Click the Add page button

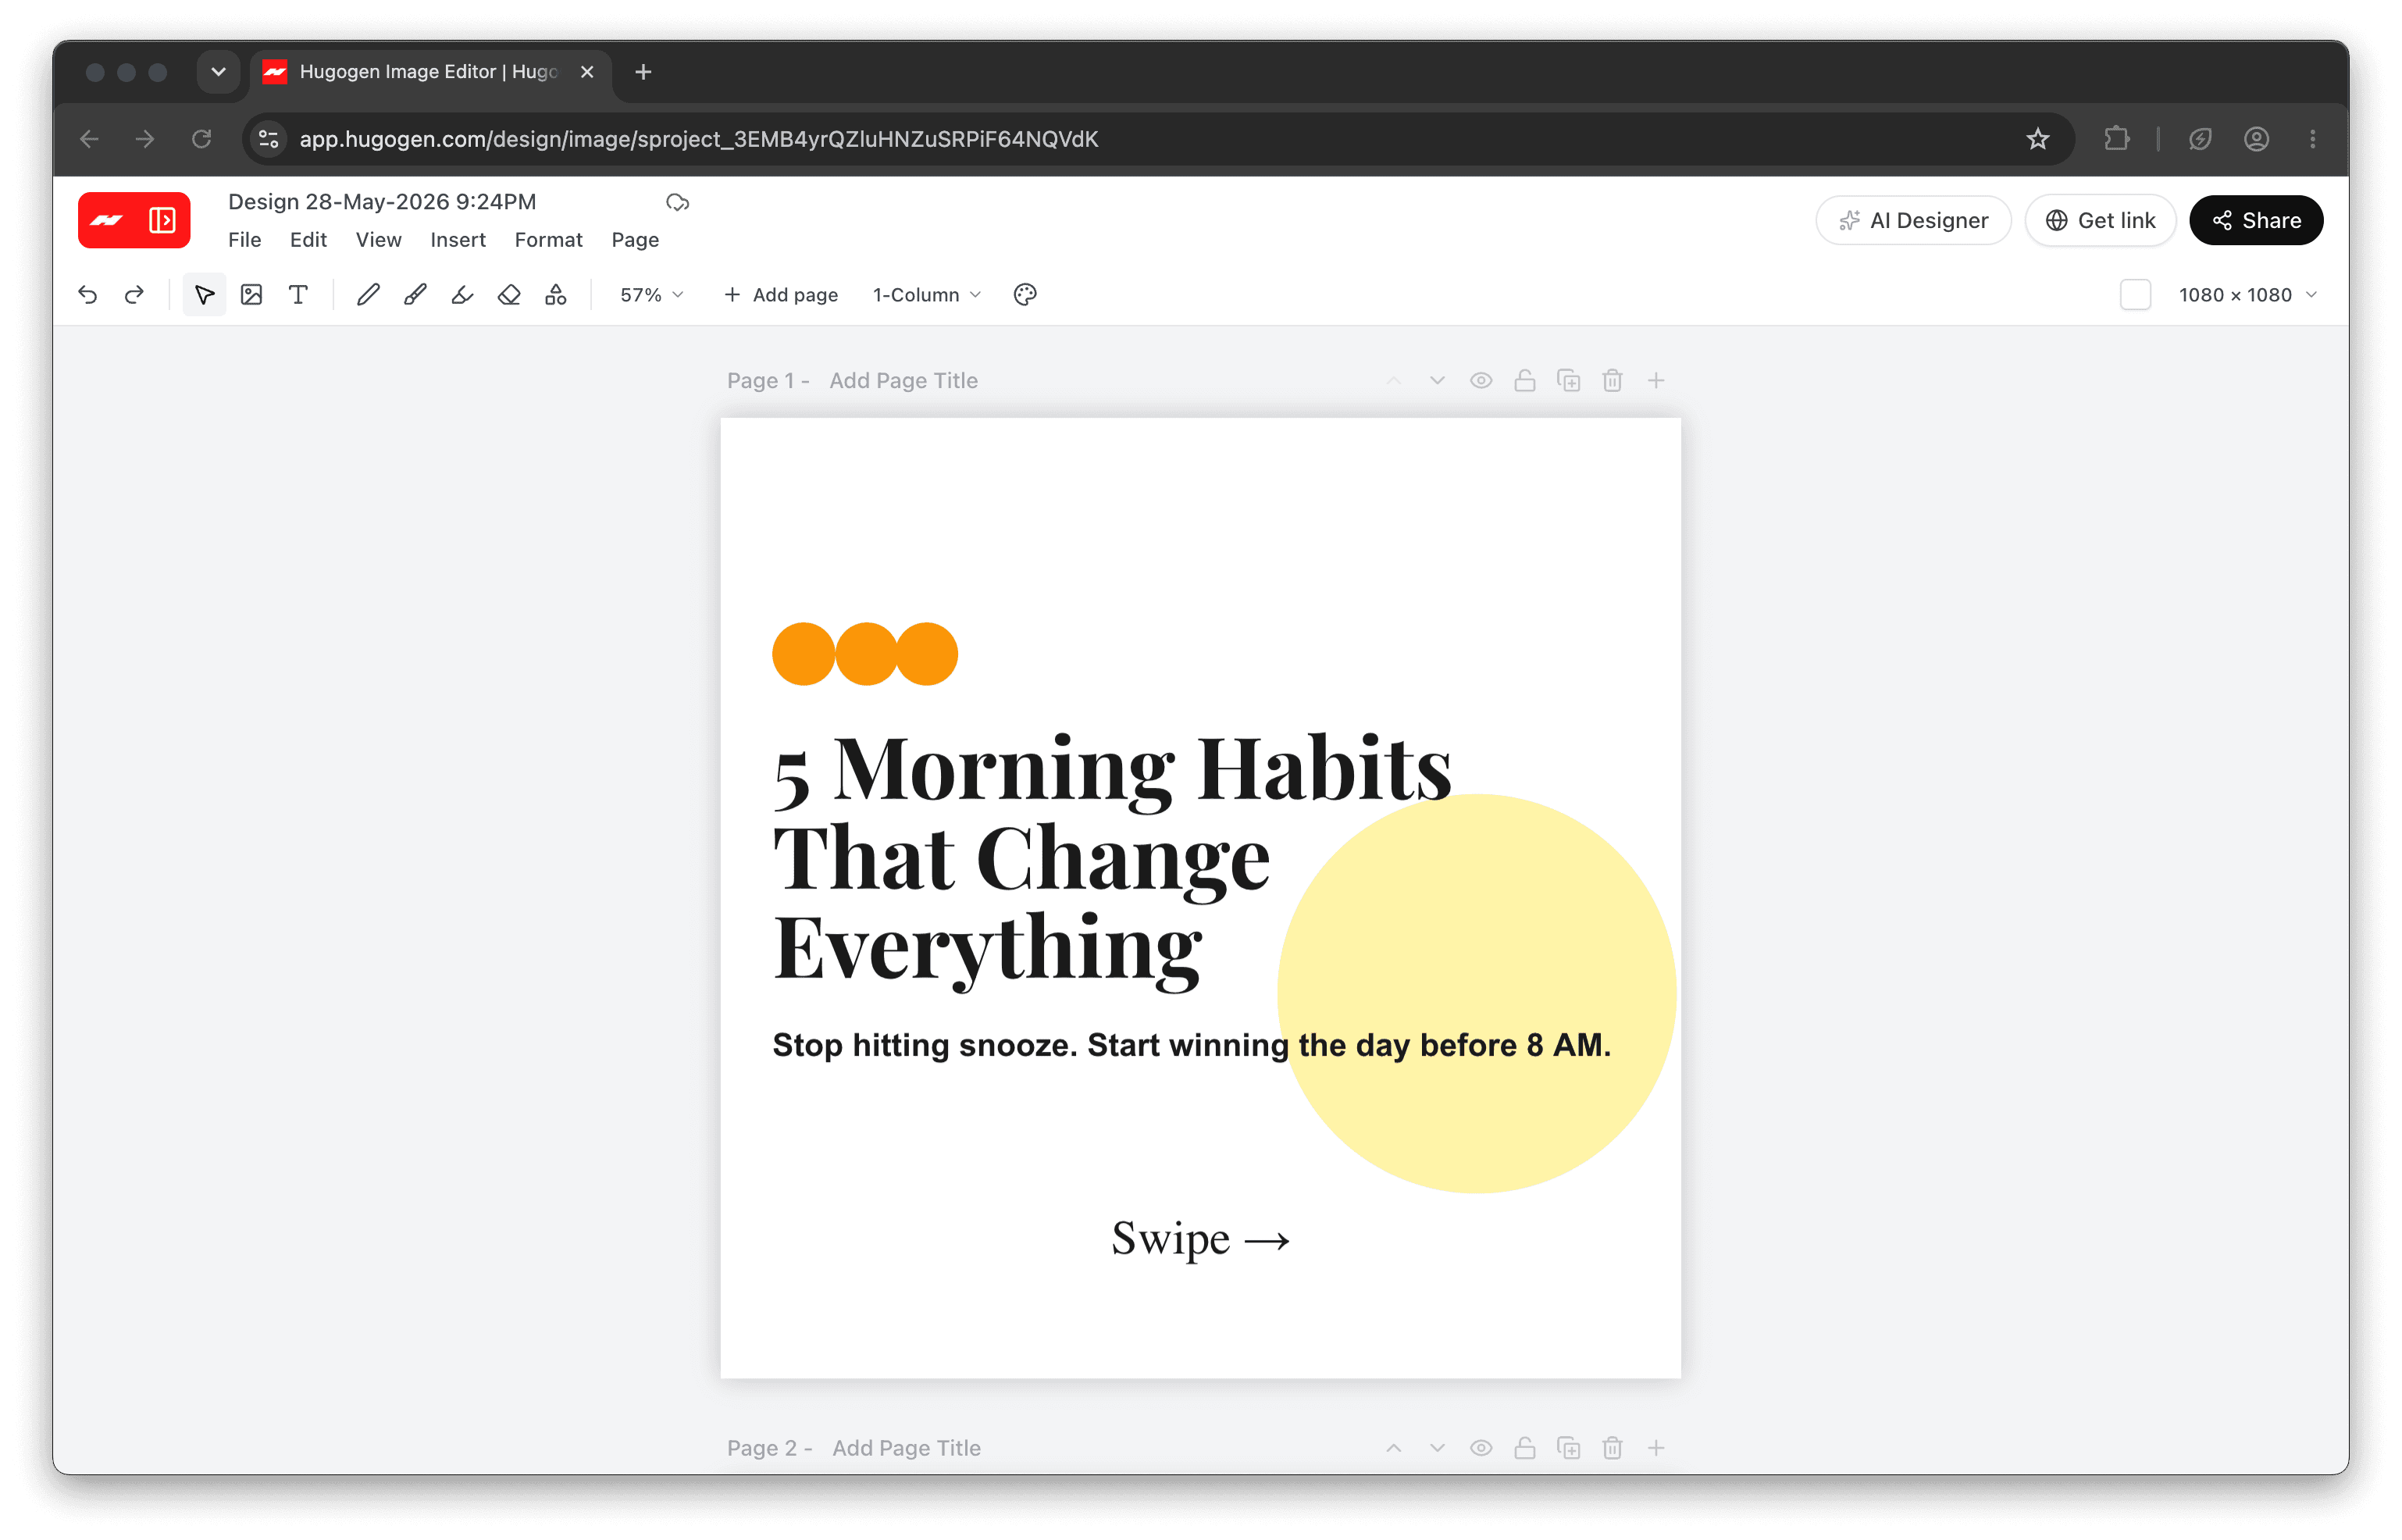pos(781,295)
